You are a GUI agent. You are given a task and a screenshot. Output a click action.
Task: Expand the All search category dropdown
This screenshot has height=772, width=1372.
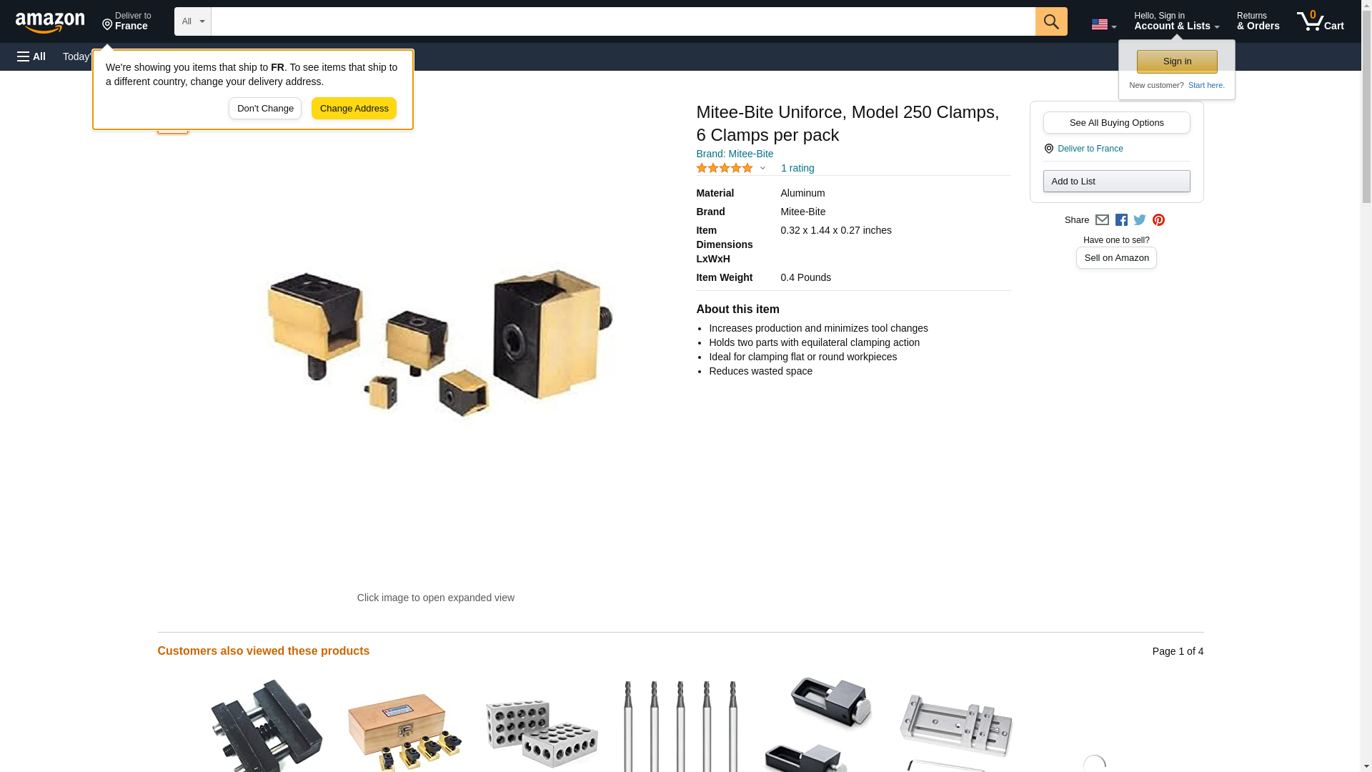tap(192, 21)
